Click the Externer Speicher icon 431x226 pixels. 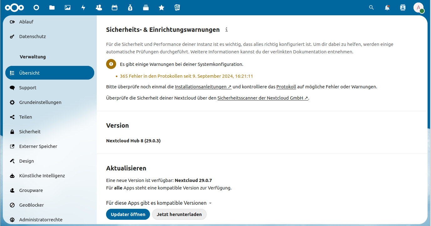12,146
